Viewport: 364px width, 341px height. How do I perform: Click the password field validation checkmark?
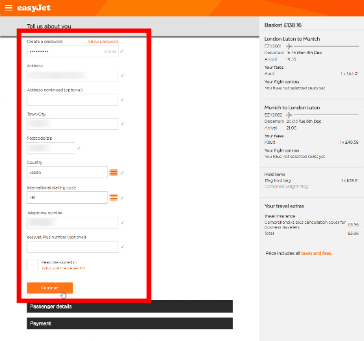click(122, 51)
